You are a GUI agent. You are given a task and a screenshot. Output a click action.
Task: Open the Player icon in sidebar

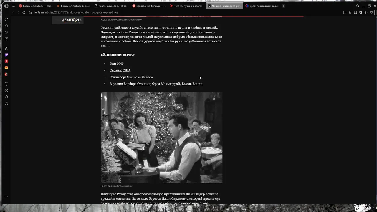tap(6, 84)
